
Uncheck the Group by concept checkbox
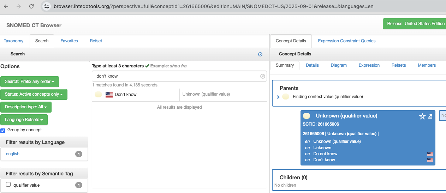pyautogui.click(x=3, y=130)
